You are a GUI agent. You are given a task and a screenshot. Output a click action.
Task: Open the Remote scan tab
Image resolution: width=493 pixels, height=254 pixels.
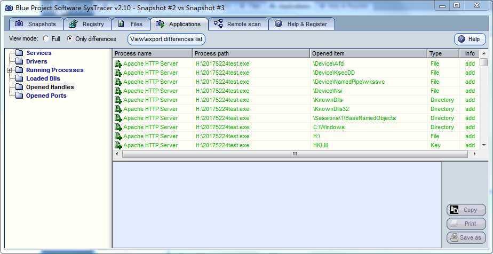coord(238,24)
